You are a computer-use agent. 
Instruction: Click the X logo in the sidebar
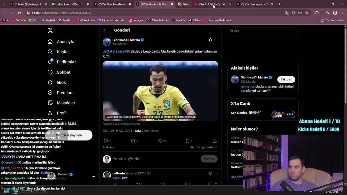point(50,31)
